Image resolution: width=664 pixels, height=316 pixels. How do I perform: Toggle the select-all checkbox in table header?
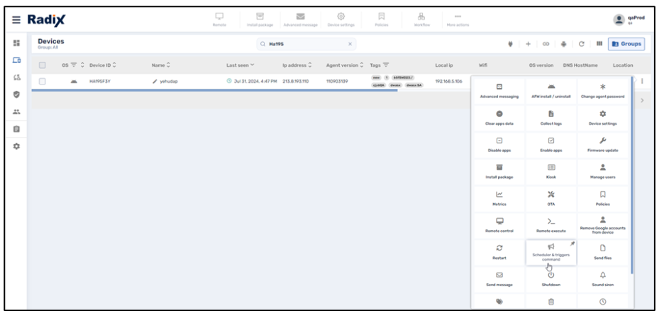[43, 65]
